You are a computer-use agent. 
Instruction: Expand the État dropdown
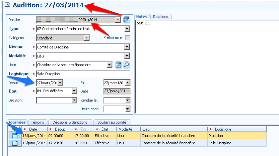pos(74,91)
